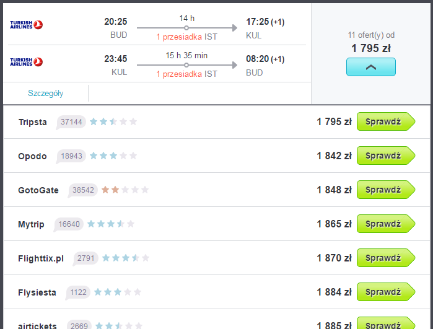Check the Flysiesta offer for 1 884 zł
Image resolution: width=433 pixels, height=329 pixels.
coord(386,292)
